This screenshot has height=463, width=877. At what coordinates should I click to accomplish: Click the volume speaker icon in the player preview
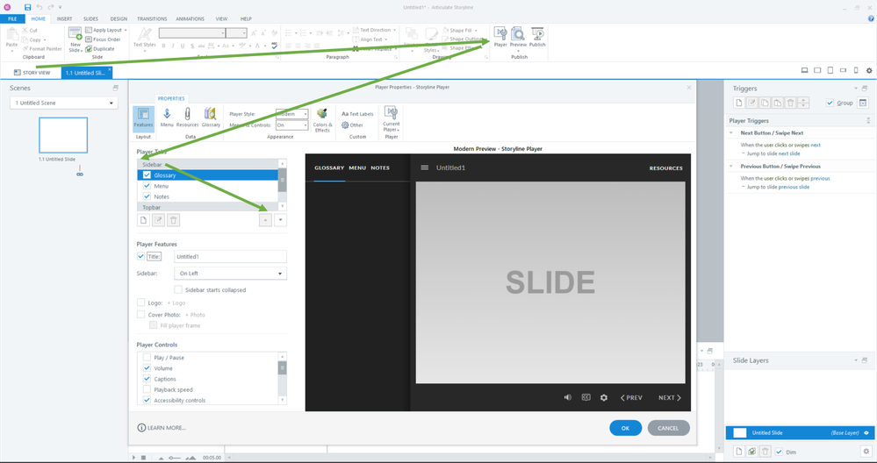click(568, 397)
